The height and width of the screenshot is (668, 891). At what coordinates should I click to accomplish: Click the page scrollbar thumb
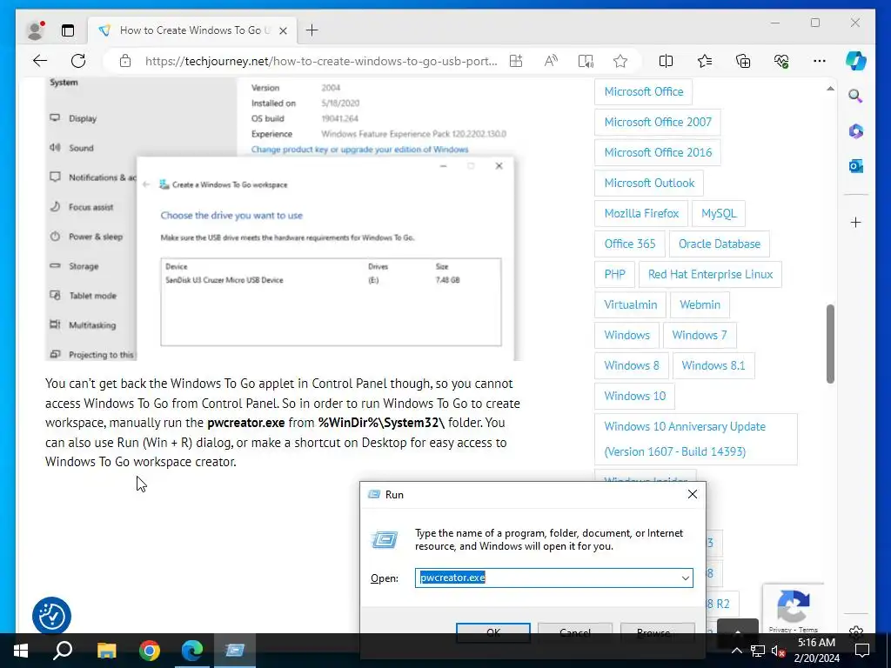pos(830,344)
